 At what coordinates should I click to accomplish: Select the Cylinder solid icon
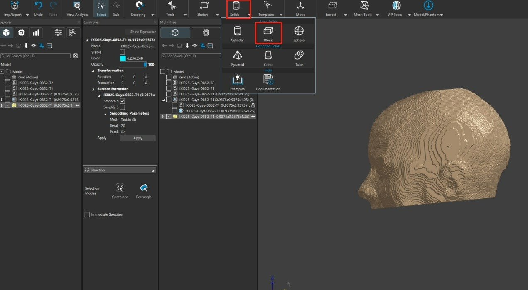(237, 32)
